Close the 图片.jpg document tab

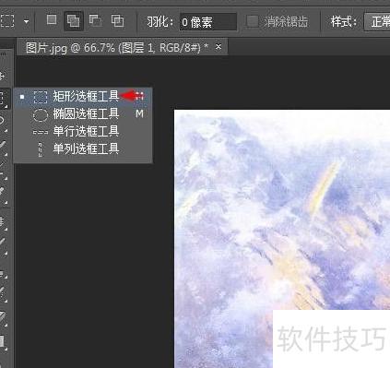[x=219, y=47]
